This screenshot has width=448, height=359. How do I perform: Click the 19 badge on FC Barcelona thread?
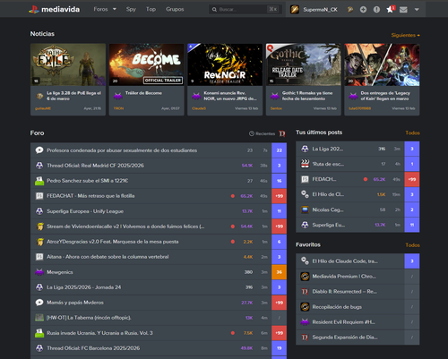pyautogui.click(x=279, y=348)
